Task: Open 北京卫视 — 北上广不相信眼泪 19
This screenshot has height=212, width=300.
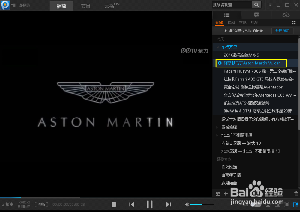Action: pyautogui.click(x=250, y=151)
